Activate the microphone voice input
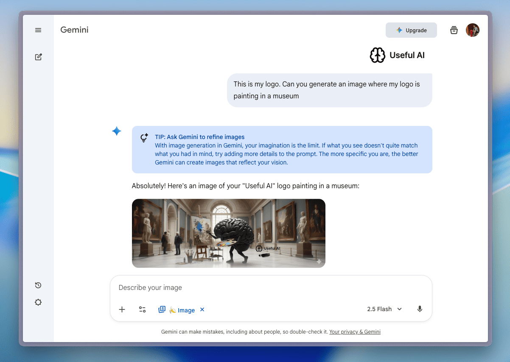 point(420,309)
